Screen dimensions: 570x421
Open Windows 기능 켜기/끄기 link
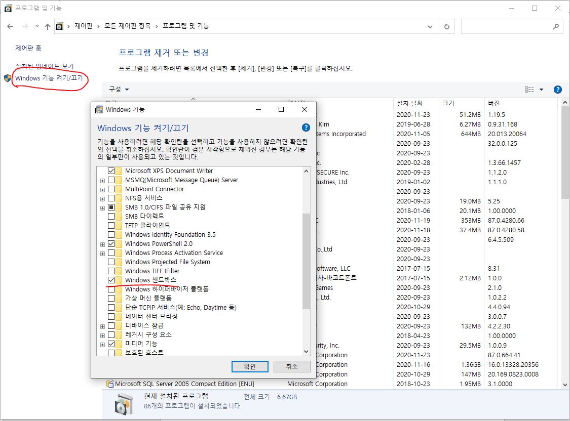(x=49, y=78)
